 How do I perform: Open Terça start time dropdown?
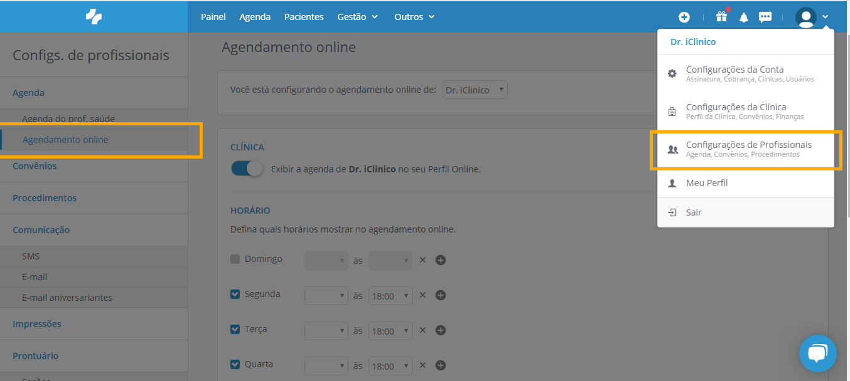point(326,330)
